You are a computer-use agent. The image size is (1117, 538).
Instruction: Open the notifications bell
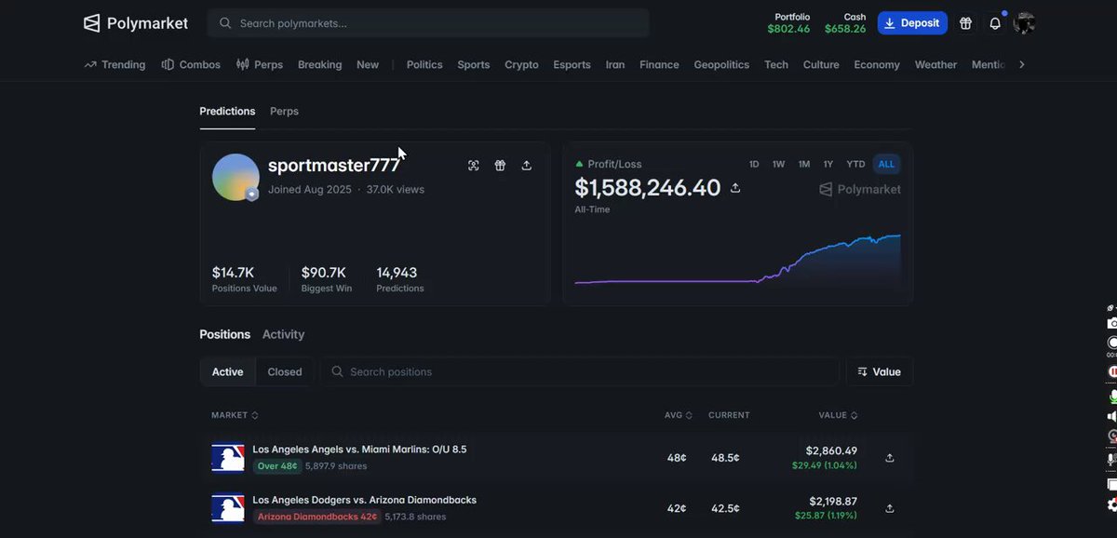click(x=995, y=23)
